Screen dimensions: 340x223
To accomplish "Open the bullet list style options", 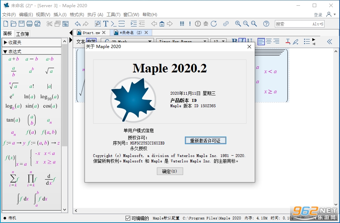I will point(307,42).
